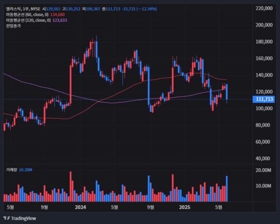Click the volume value 16.28M

(x=26, y=170)
